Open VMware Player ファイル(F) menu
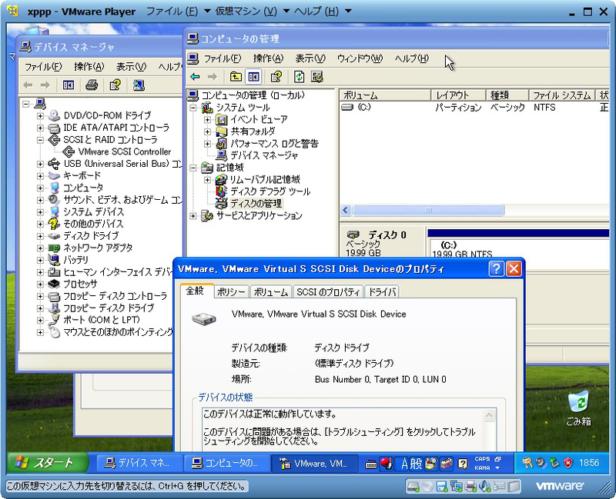This screenshot has width=616, height=499. [x=179, y=12]
